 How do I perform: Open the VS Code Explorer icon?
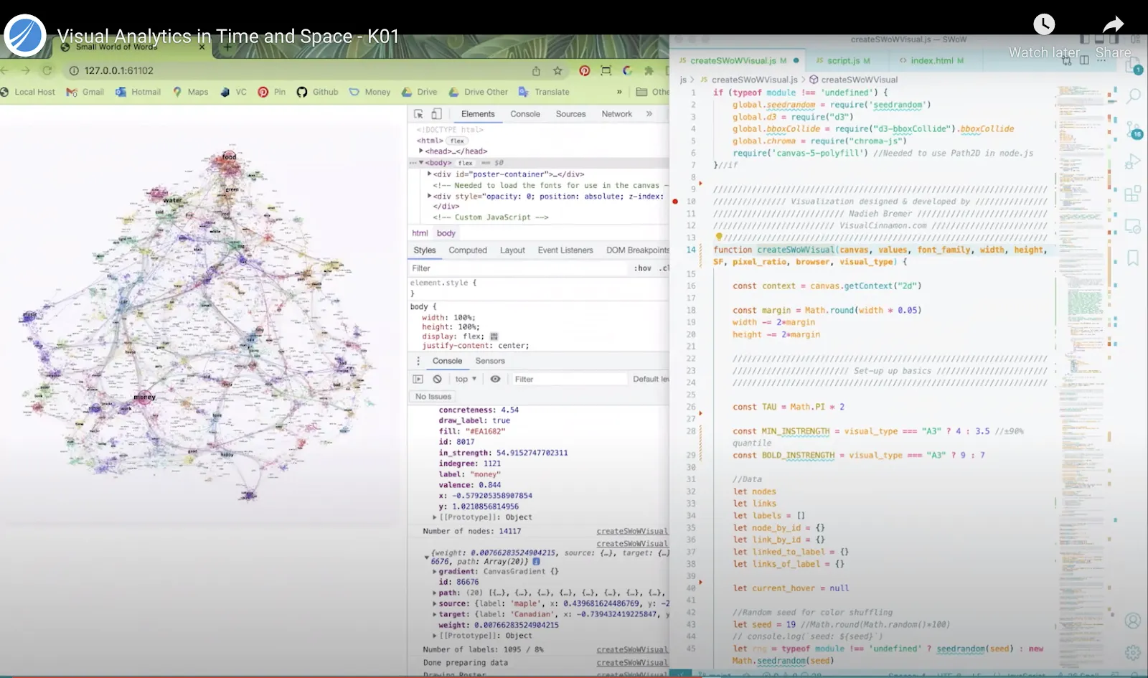pos(1133,66)
